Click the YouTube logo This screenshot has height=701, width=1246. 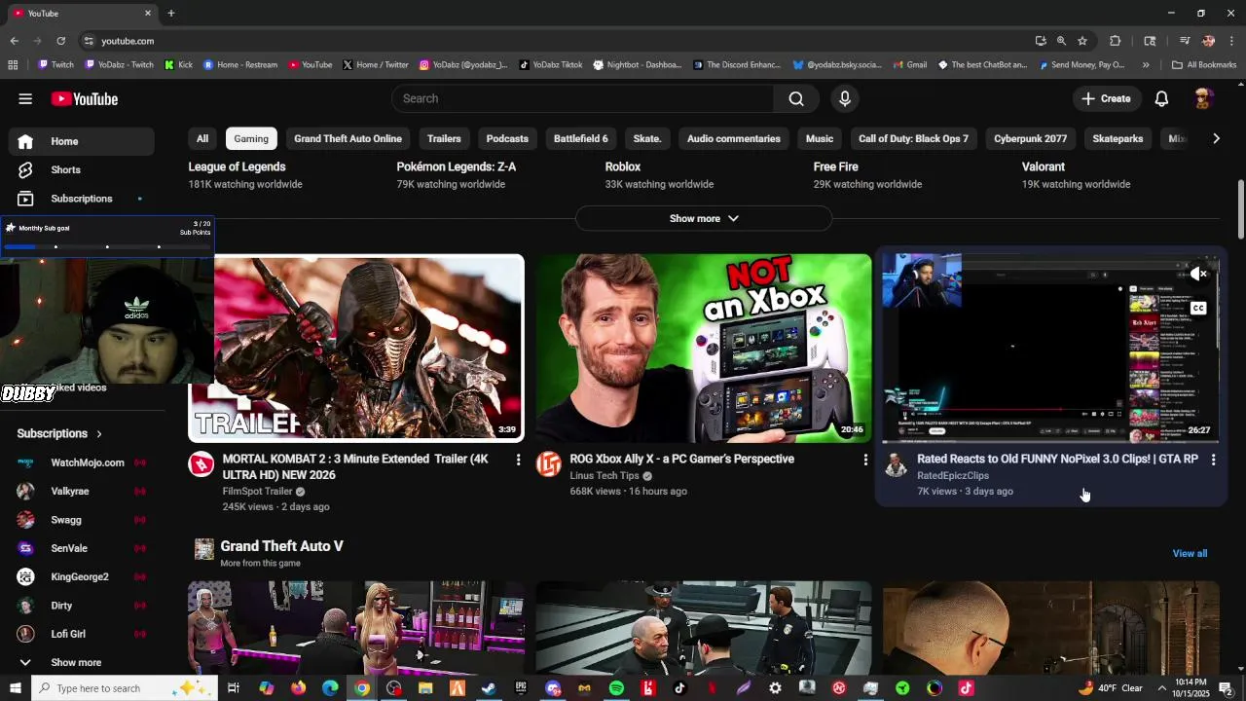(x=85, y=98)
